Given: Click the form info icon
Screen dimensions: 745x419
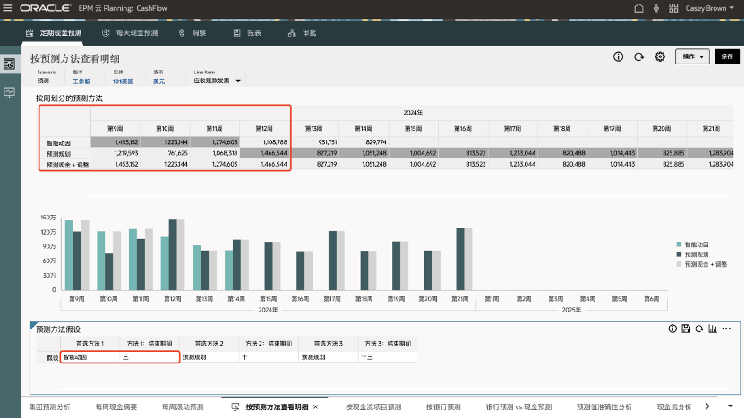Looking at the screenshot, I should point(618,56).
